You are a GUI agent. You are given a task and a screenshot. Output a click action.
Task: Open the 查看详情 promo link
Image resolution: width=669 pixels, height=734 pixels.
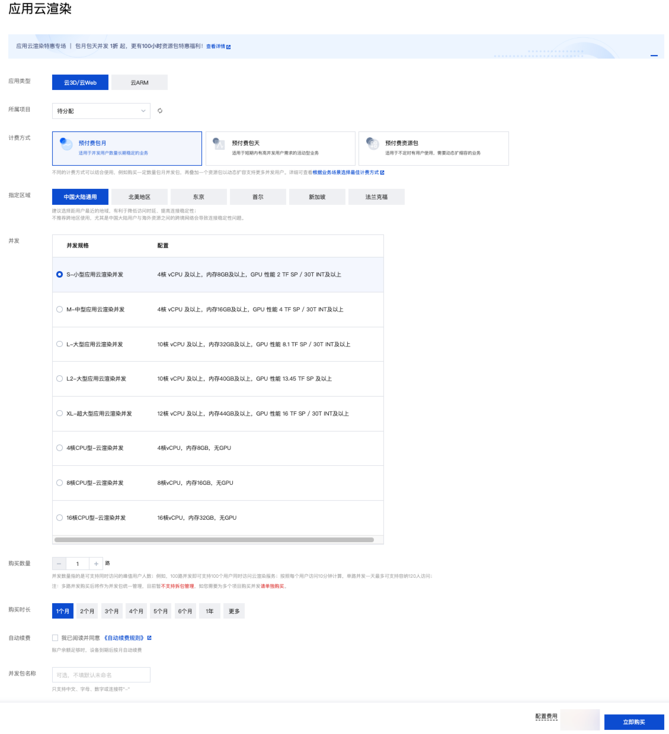coord(216,46)
